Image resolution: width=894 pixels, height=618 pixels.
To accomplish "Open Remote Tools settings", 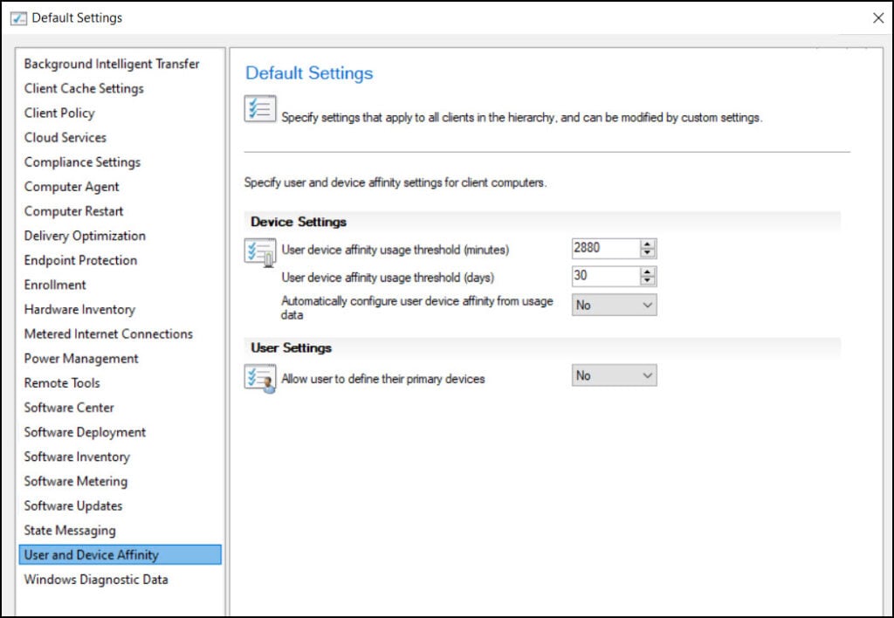I will [62, 382].
